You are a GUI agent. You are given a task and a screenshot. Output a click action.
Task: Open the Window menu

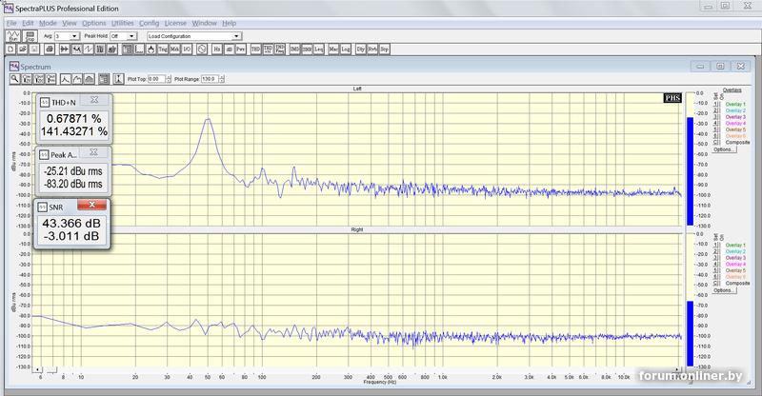pos(204,23)
